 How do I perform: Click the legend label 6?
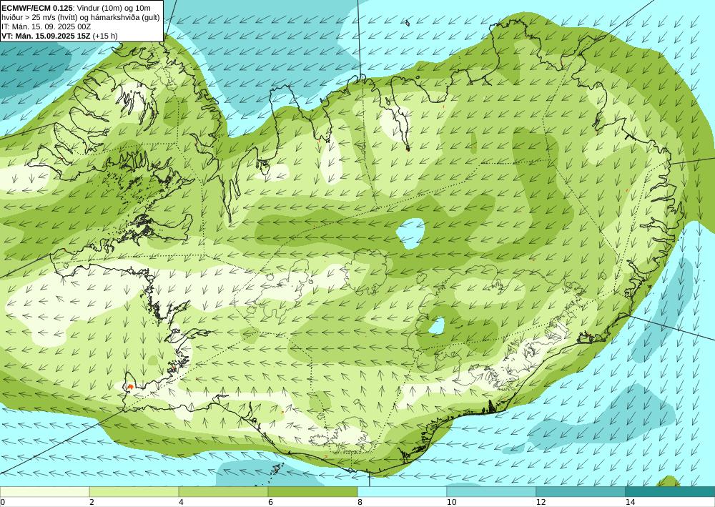(270, 502)
